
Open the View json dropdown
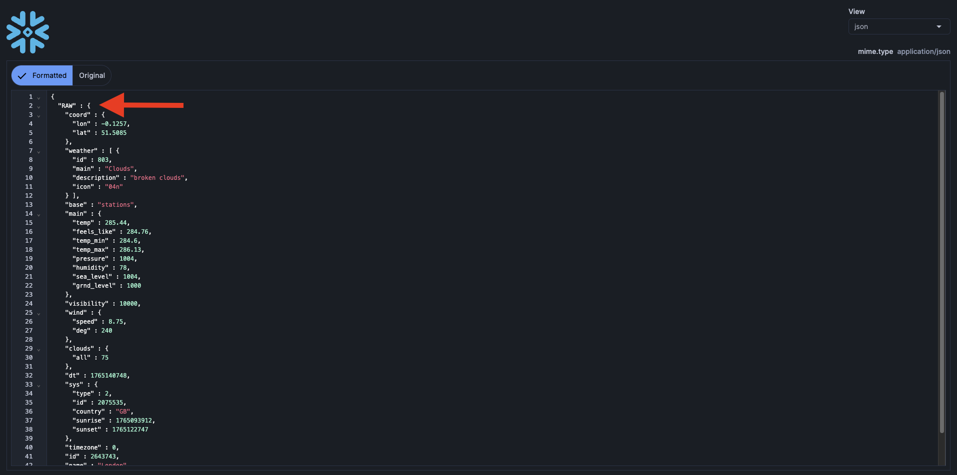pos(898,26)
